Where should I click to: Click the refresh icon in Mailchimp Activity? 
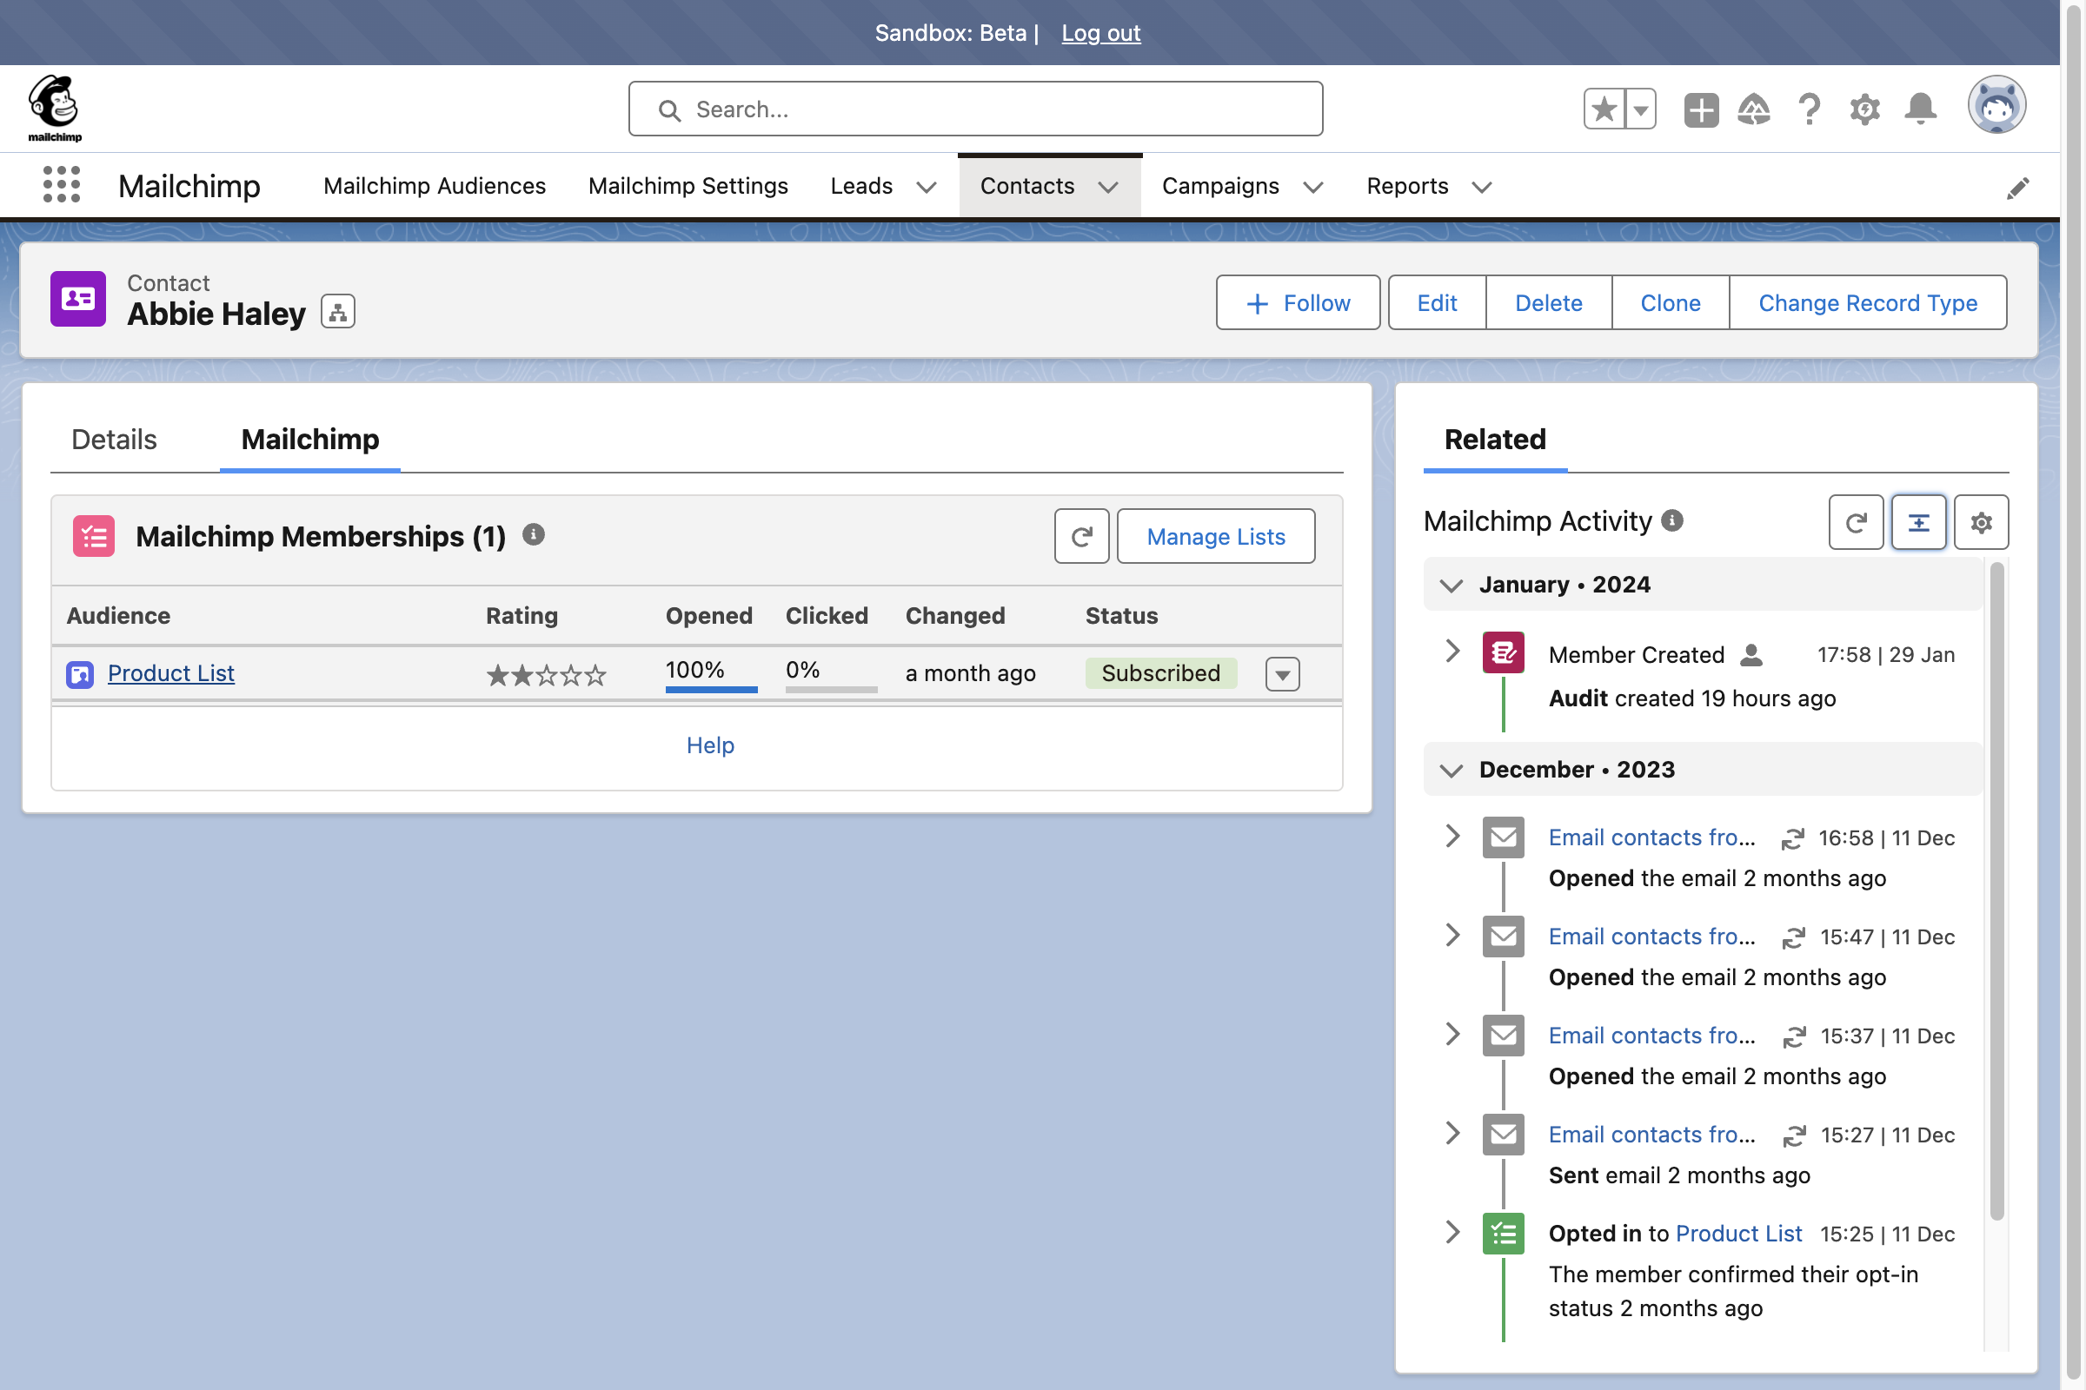pyautogui.click(x=1858, y=521)
